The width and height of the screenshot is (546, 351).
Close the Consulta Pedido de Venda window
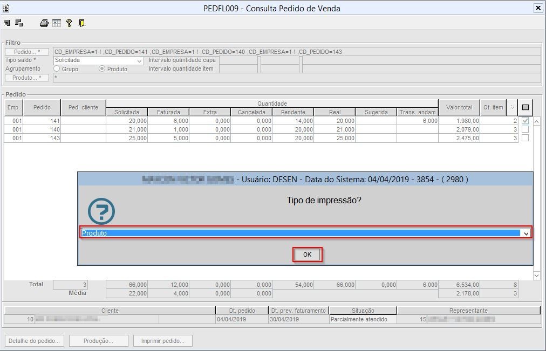538,8
